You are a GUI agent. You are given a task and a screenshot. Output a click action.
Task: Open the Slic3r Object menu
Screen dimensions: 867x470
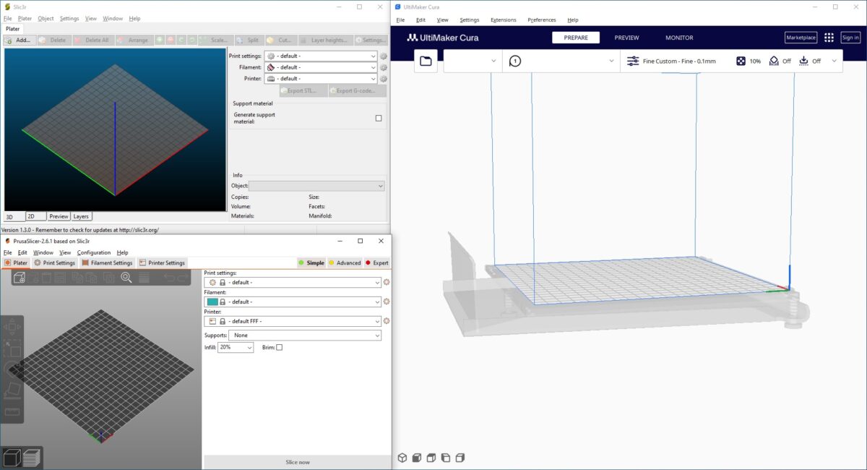point(46,18)
